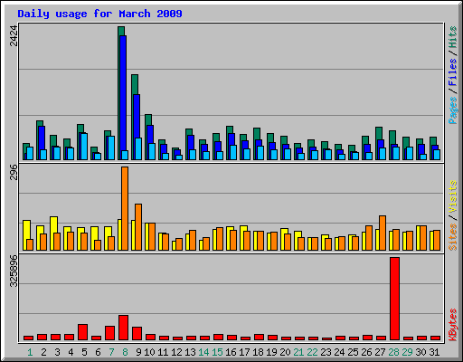Select the red KBytes bar for day 5
Image resolution: width=463 pixels, height=362 pixels.
click(x=82, y=332)
